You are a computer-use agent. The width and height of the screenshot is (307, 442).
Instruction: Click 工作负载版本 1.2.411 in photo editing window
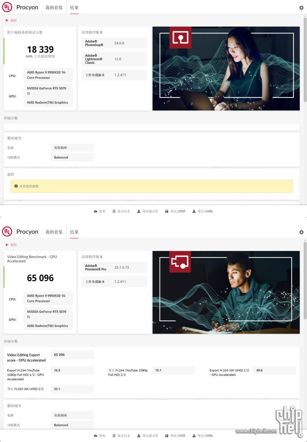pyautogui.click(x=114, y=75)
